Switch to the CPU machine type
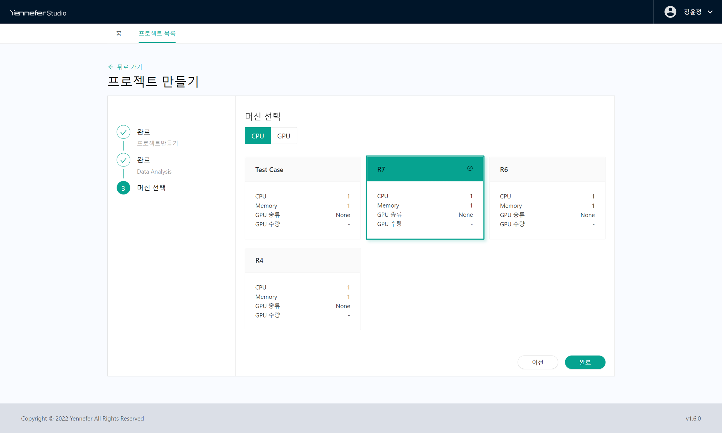The image size is (722, 433). [258, 136]
